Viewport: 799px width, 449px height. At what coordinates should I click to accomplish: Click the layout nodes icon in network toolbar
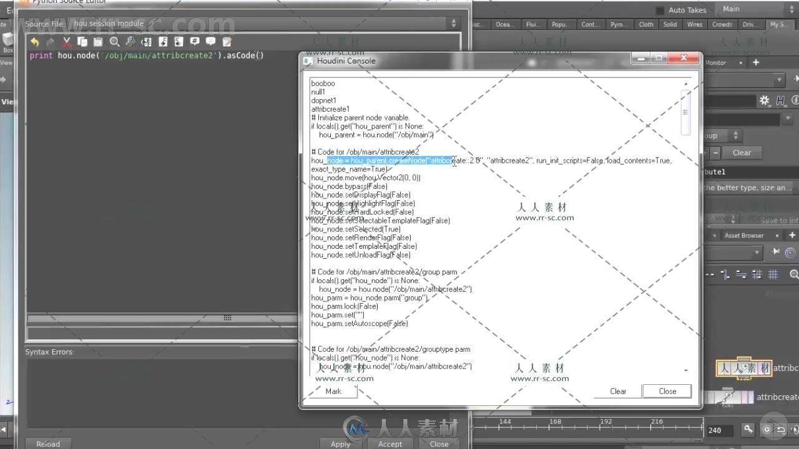[x=741, y=274]
